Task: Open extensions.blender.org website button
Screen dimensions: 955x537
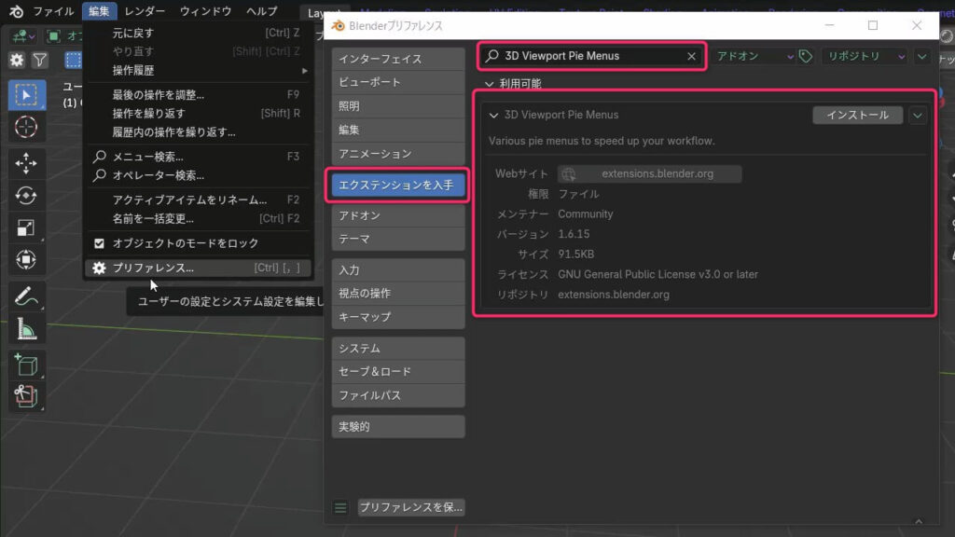Action: point(650,174)
